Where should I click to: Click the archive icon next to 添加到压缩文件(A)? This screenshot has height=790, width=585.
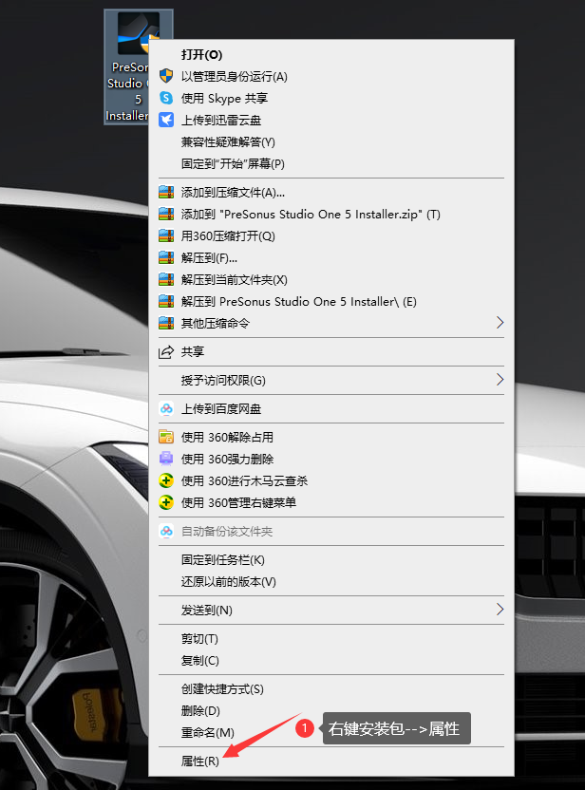click(x=166, y=192)
